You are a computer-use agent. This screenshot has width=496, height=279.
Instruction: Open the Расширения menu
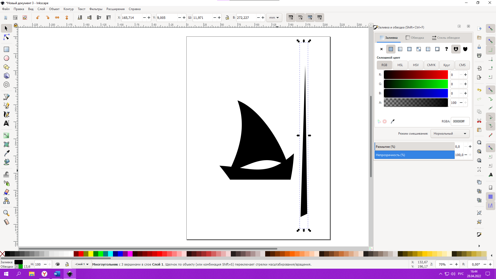pyautogui.click(x=116, y=9)
